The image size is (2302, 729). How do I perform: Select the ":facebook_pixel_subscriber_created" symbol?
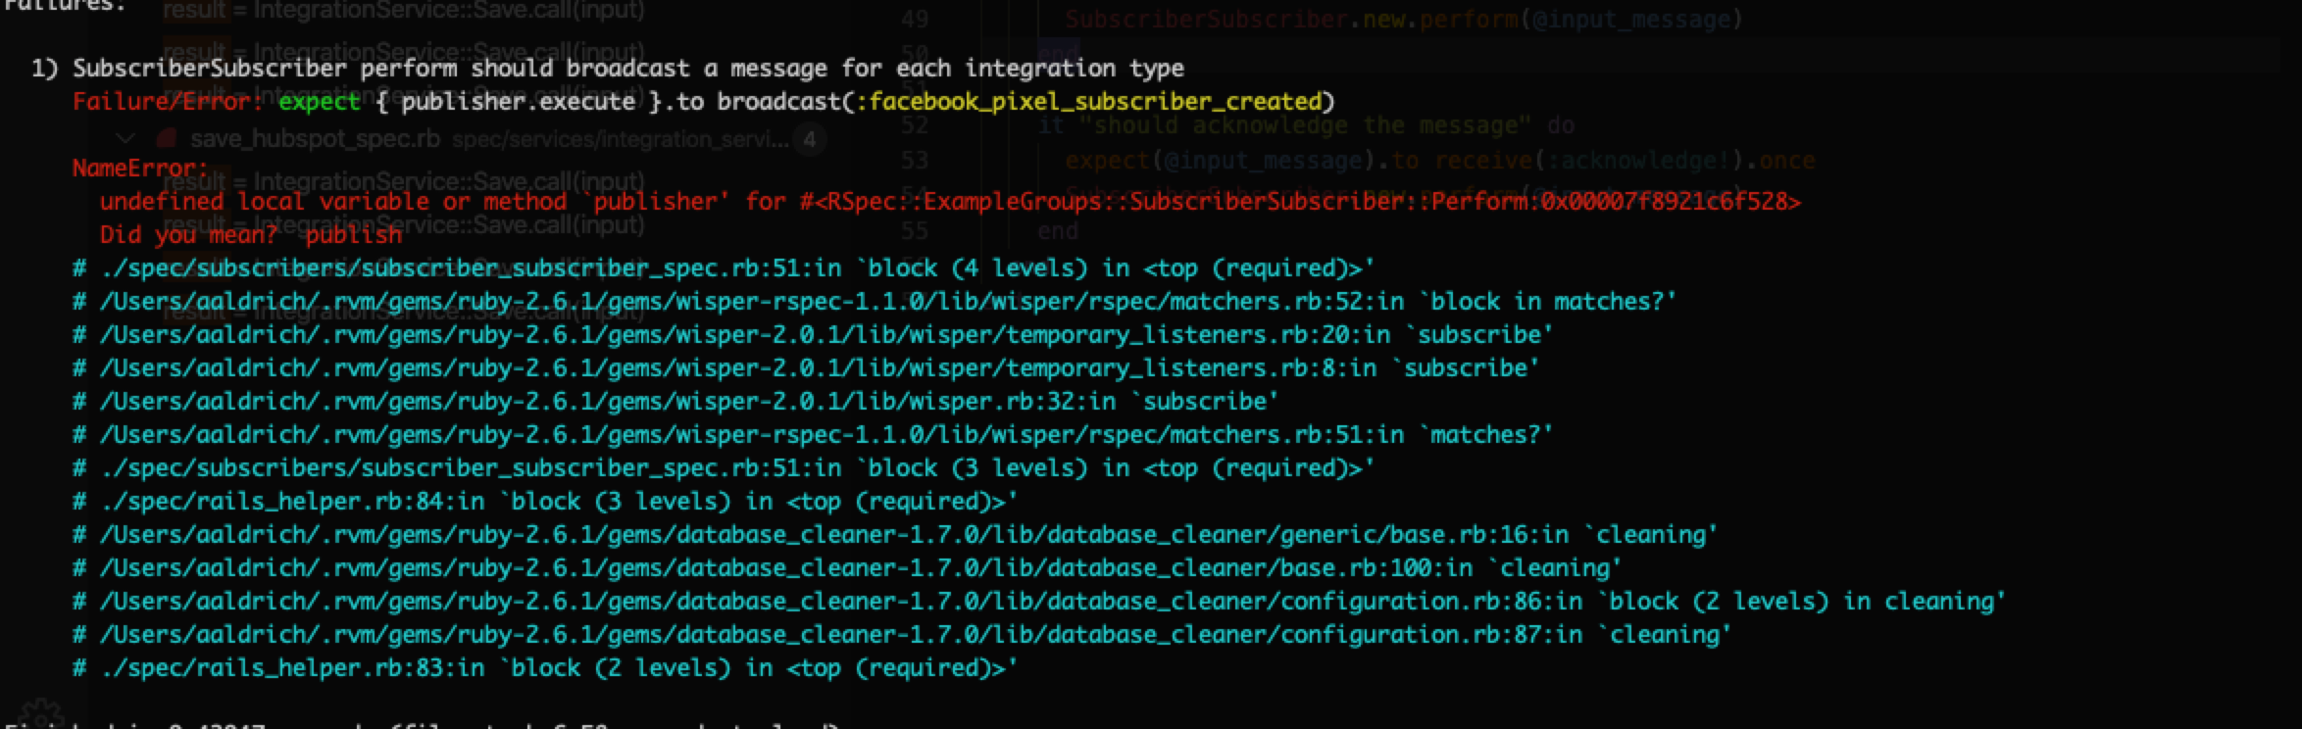tap(1088, 102)
